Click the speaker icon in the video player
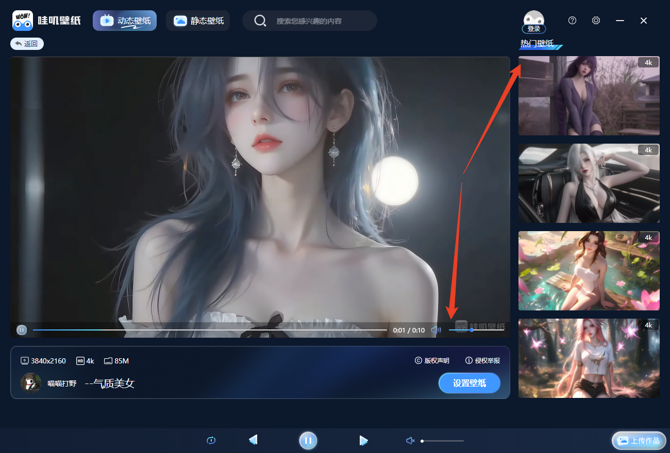 pos(436,330)
